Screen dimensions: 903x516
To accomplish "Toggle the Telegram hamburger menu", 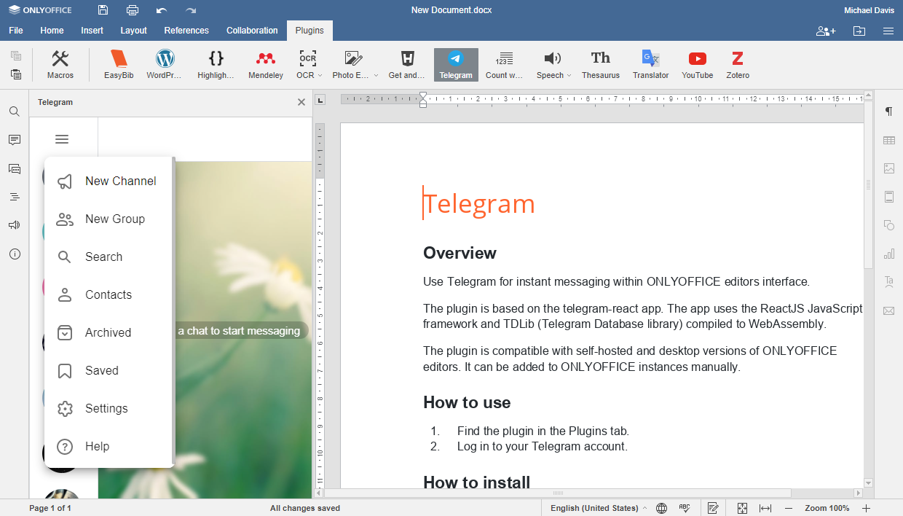I will pyautogui.click(x=62, y=139).
